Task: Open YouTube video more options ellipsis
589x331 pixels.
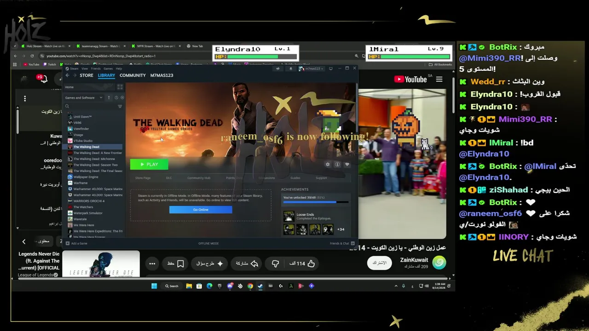Action: point(152,263)
